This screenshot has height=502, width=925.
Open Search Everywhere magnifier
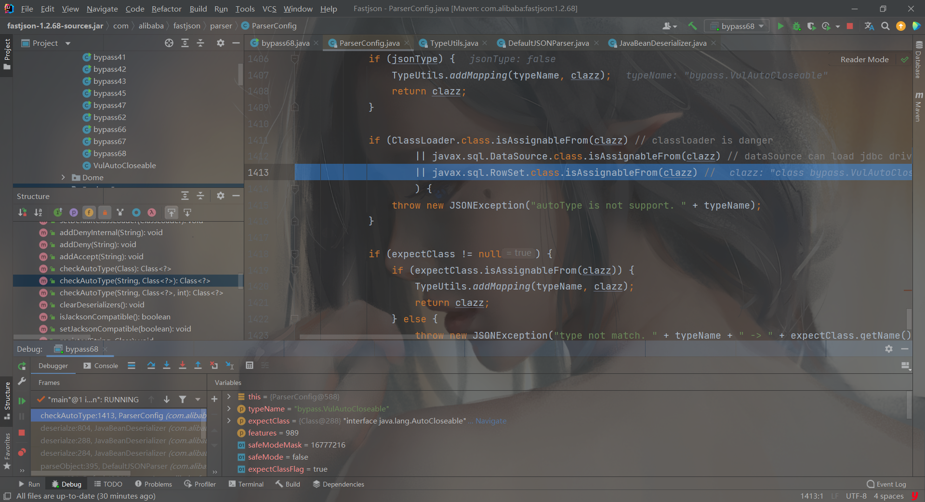point(885,26)
